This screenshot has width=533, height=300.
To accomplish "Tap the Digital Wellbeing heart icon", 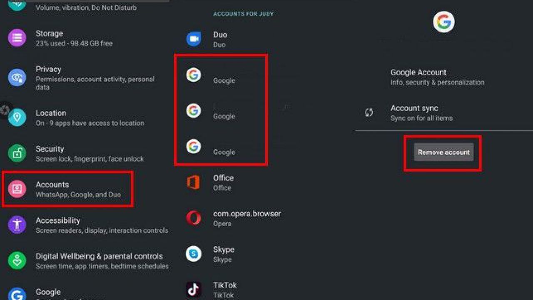I will click(17, 260).
